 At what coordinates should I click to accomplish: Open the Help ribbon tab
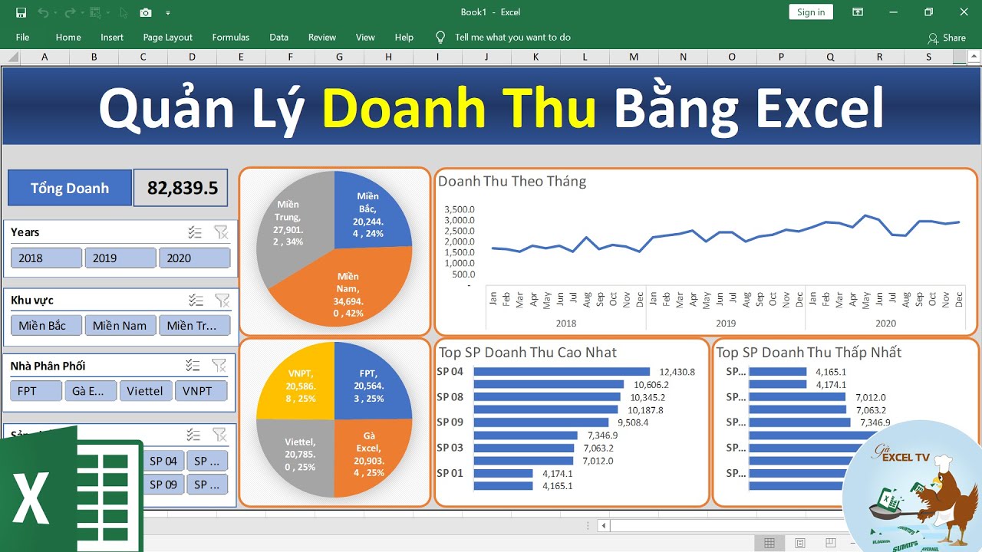pos(404,38)
